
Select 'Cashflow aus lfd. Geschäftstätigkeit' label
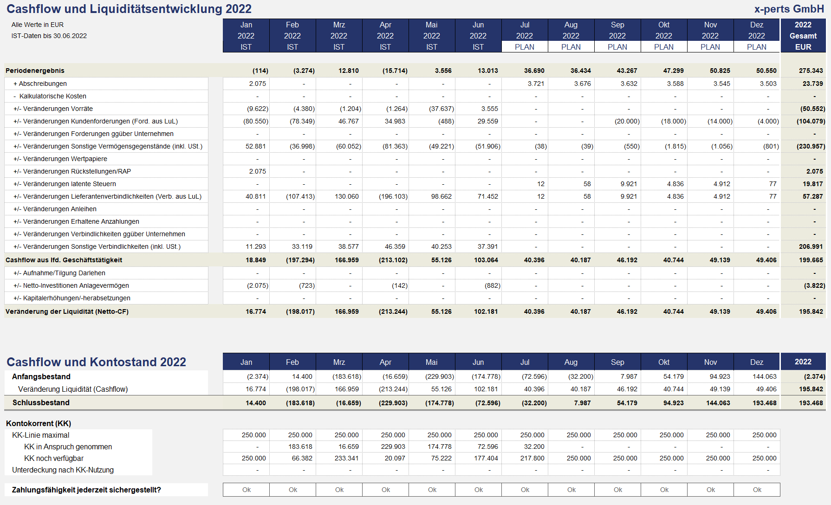pyautogui.click(x=64, y=260)
